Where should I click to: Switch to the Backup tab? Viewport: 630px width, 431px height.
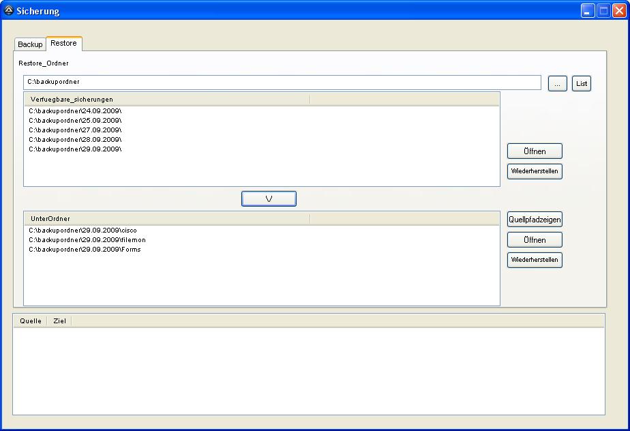pyautogui.click(x=30, y=44)
